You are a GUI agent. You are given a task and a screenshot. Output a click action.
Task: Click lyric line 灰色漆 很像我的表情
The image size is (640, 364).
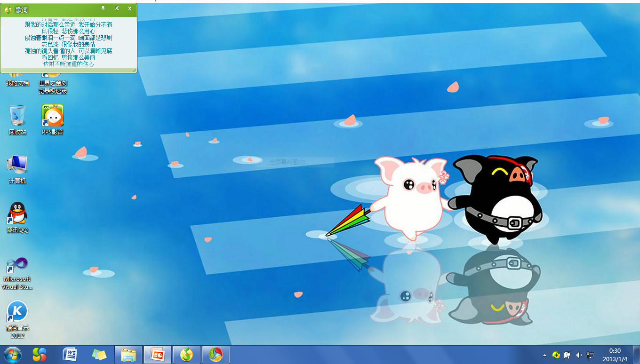click(x=69, y=44)
